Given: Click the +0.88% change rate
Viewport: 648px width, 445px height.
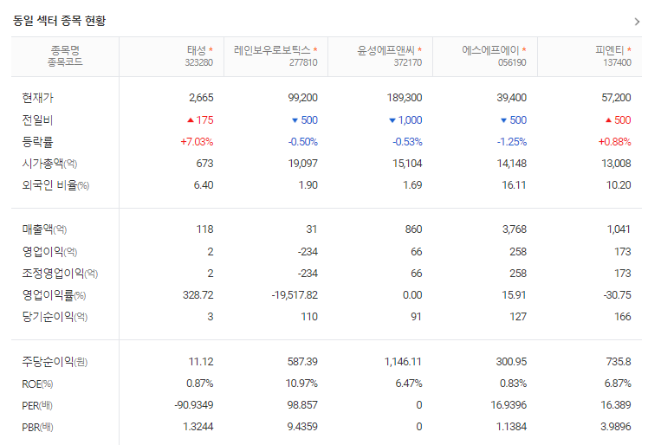Looking at the screenshot, I should point(614,142).
